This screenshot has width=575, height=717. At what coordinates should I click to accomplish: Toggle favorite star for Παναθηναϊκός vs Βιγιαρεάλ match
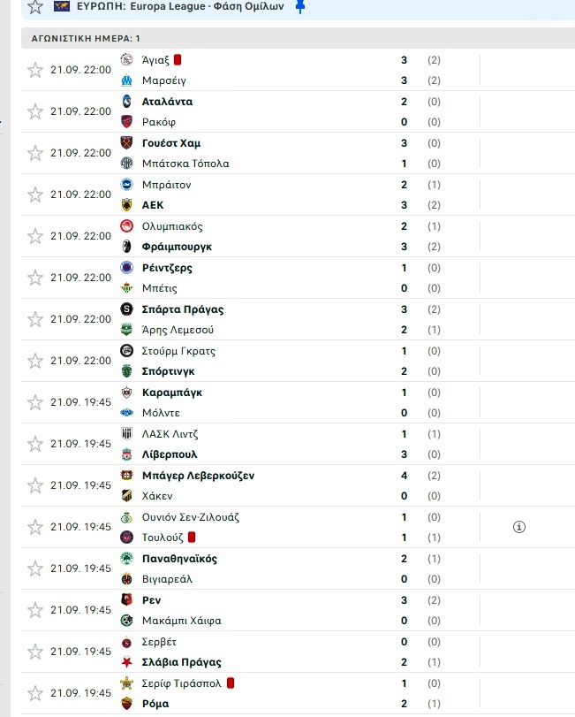(35, 568)
